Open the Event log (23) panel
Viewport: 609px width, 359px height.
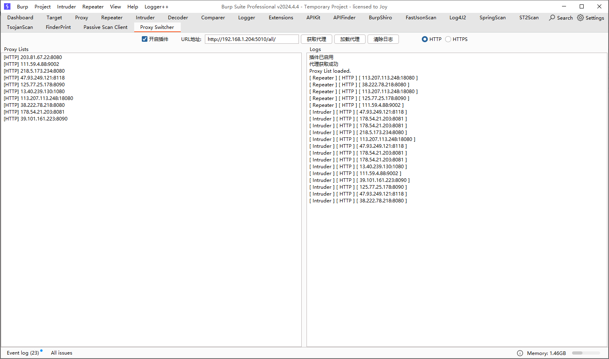click(x=23, y=353)
